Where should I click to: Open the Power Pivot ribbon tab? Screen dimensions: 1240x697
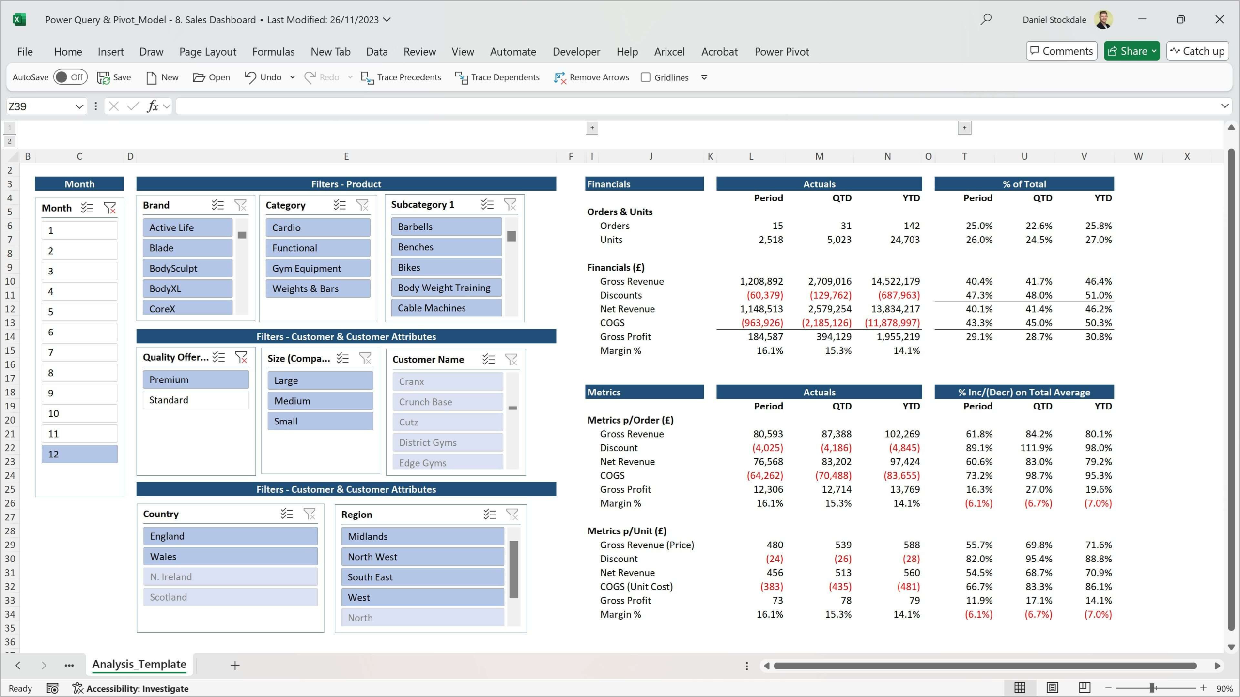(781, 52)
